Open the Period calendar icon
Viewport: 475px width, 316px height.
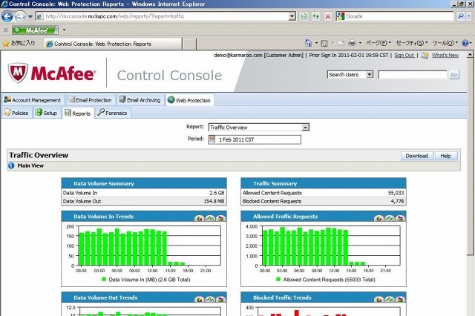pos(212,139)
